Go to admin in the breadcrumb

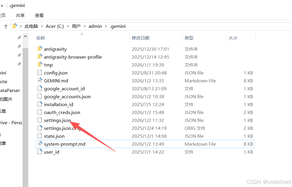pos(95,26)
